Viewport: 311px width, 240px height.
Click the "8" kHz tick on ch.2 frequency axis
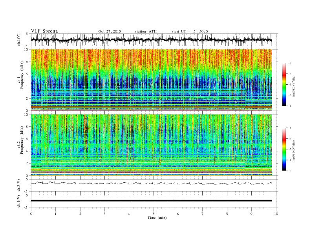pyautogui.click(x=27, y=127)
